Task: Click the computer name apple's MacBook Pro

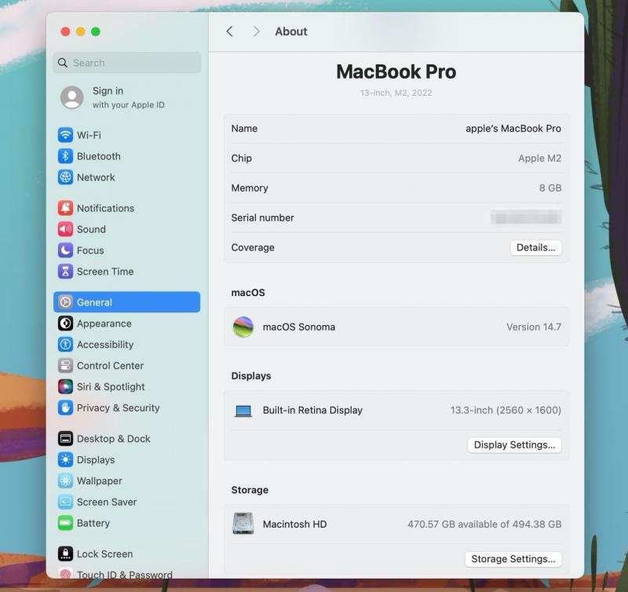Action: click(x=513, y=129)
